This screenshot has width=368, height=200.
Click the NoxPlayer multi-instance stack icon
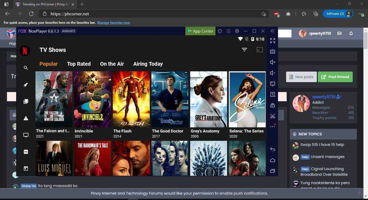click(x=273, y=105)
